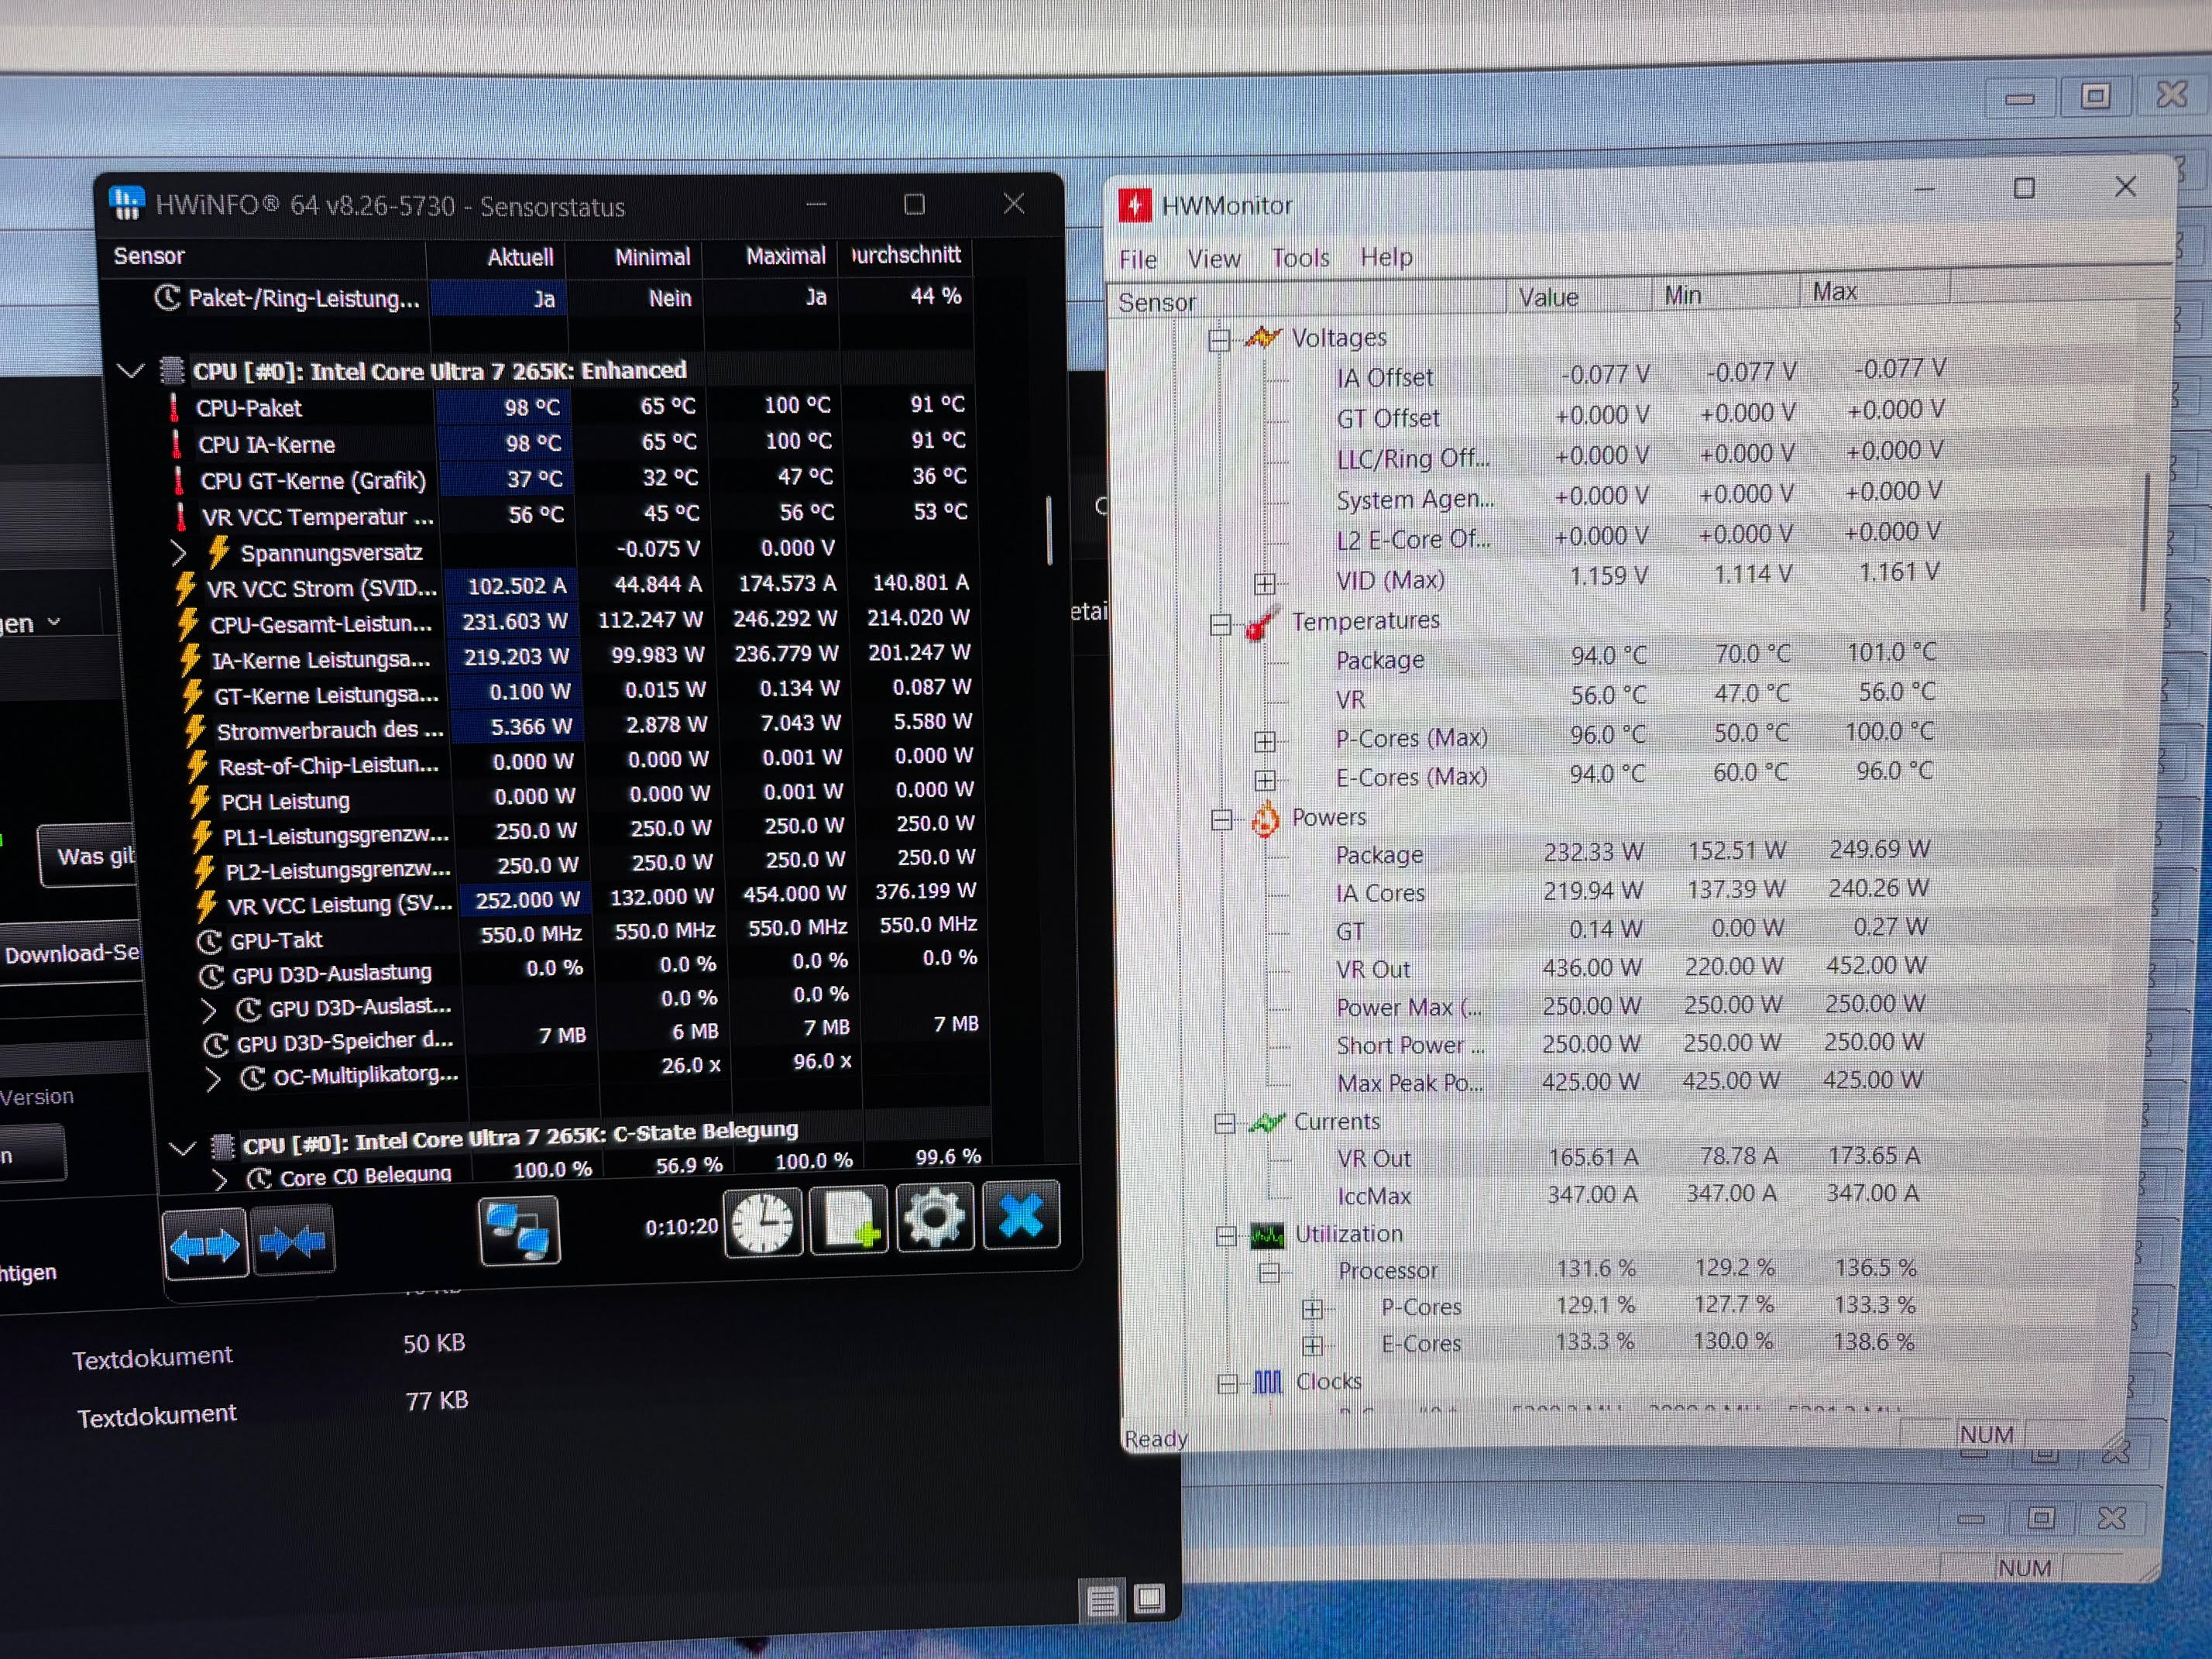Expand the Spannungsversatz sensor row
Screen dimensions: 2212x1659
[179, 552]
